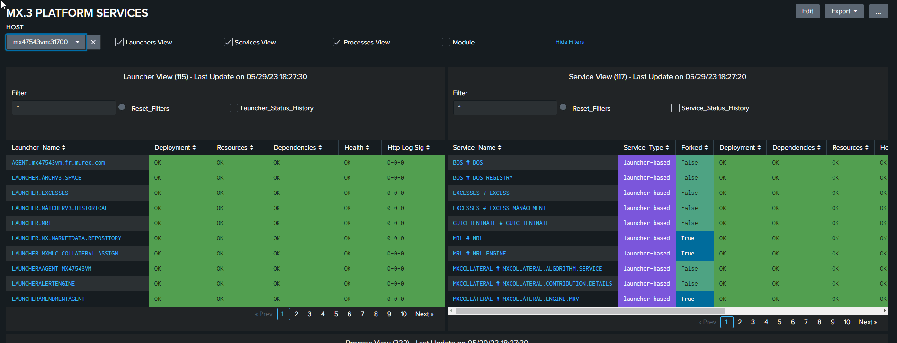Go to page 5 in Launcher View
897x343 pixels.
coord(336,314)
